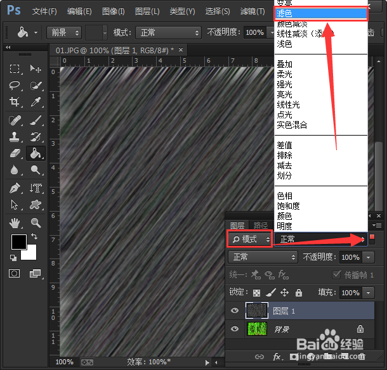This screenshot has width=387, height=370.
Task: Toggle the 传播帧 1 checkbox
Action: click(x=337, y=274)
